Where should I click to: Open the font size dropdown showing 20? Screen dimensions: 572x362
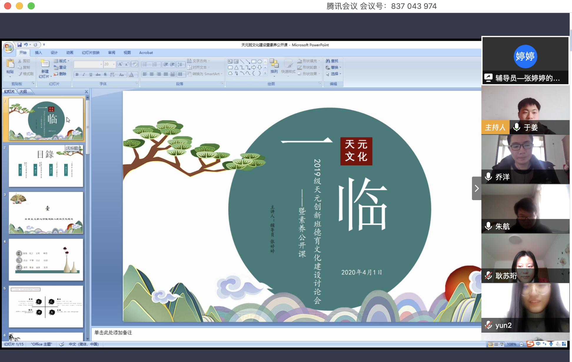click(114, 64)
